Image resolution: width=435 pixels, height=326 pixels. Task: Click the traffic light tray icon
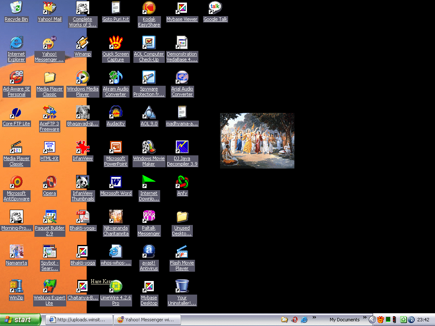pyautogui.click(x=394, y=320)
